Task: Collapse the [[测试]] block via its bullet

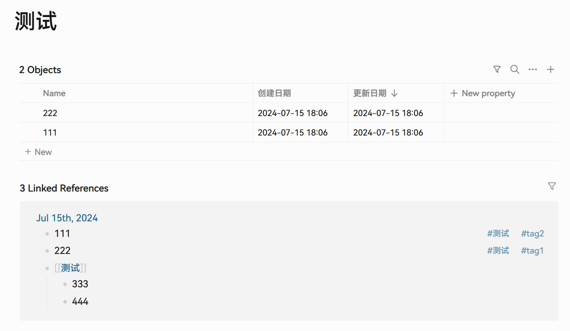Action: 47,268
